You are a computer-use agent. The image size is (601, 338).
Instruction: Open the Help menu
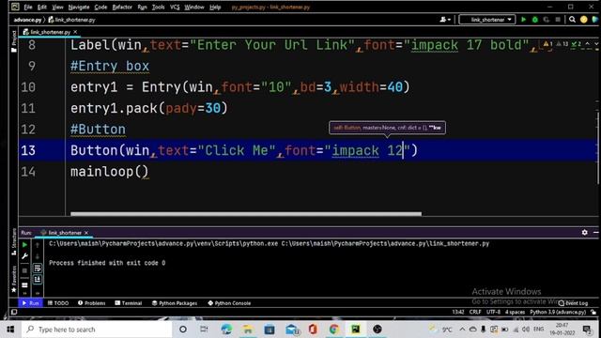(215, 7)
